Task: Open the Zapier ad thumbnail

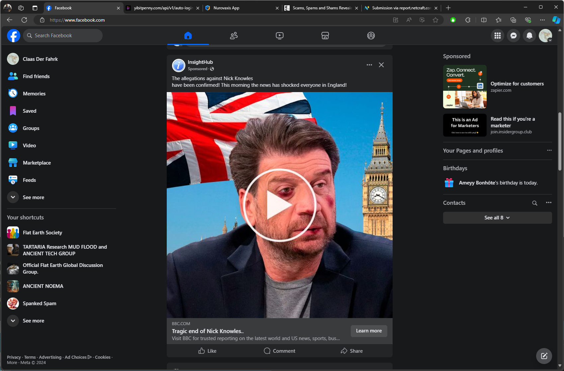Action: pyautogui.click(x=465, y=86)
